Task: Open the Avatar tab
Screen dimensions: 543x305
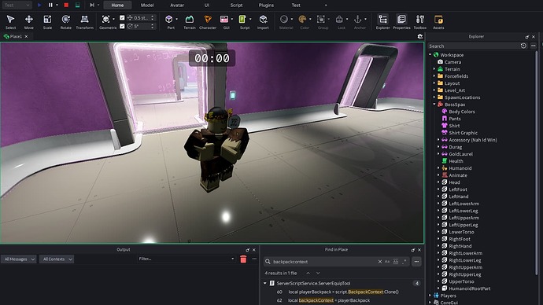Action: coord(177,5)
